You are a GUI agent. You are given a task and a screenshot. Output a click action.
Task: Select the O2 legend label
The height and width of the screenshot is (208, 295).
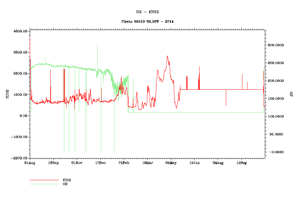tap(65, 184)
